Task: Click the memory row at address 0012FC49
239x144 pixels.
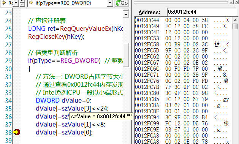Action: tap(182, 26)
